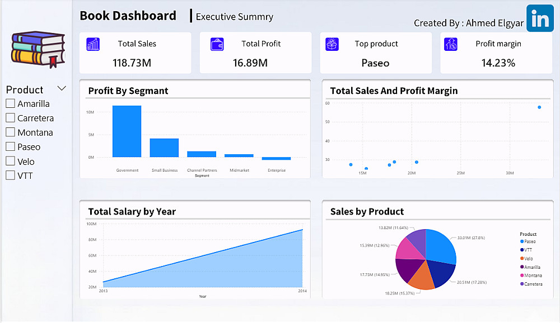Click the Amarilla legend entry

(530, 267)
